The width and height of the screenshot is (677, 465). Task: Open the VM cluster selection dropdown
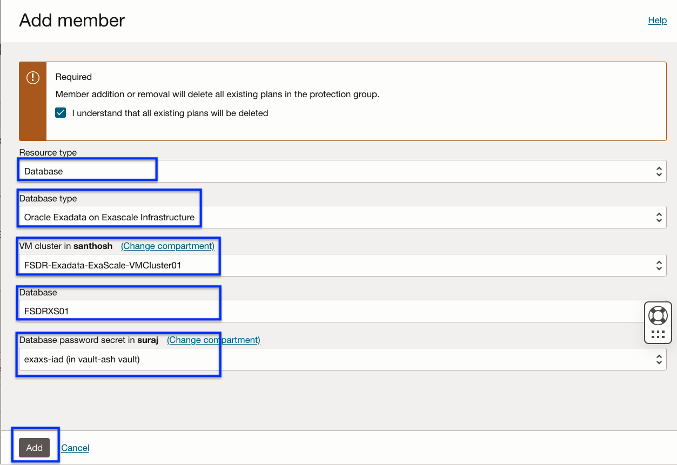click(x=343, y=265)
